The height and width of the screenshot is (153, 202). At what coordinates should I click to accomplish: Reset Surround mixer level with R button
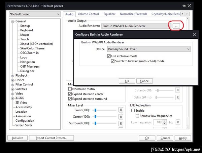(121, 123)
